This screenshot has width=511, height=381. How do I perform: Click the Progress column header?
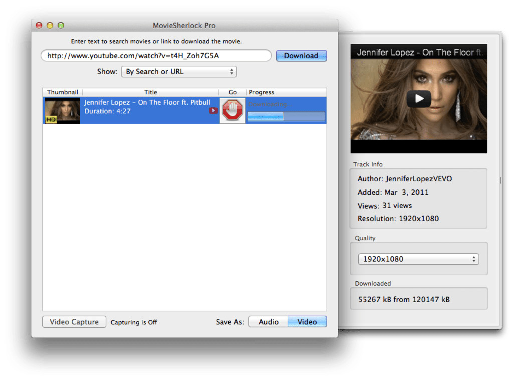[287, 92]
